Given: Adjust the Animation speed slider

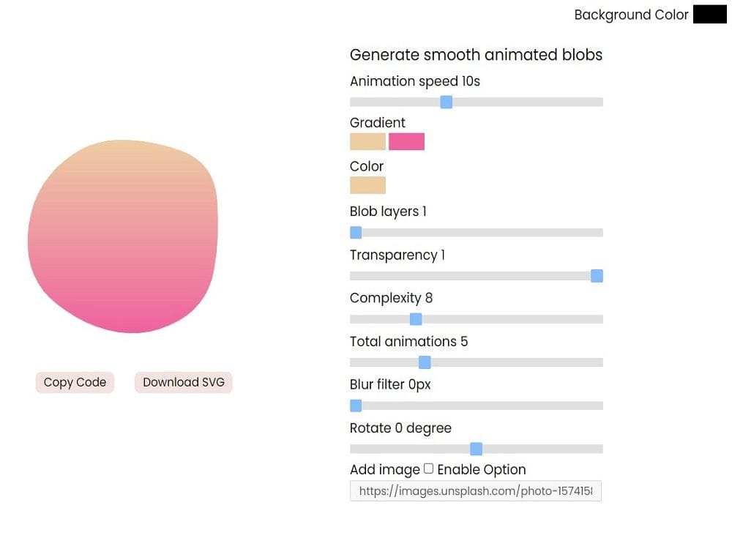Looking at the screenshot, I should point(447,102).
